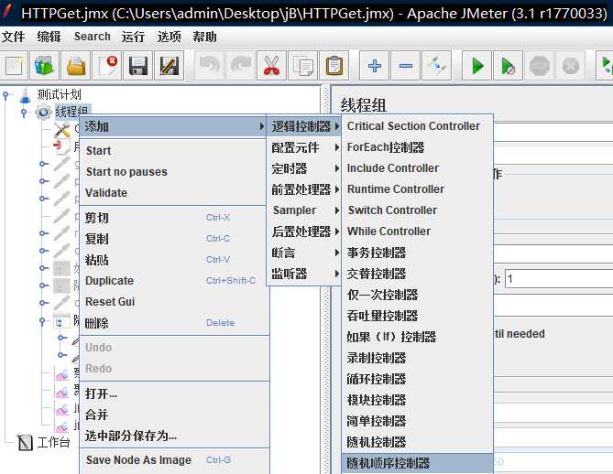The image size is (613, 474).
Task: Select 随机顺序控制器 item
Action: click(417, 463)
